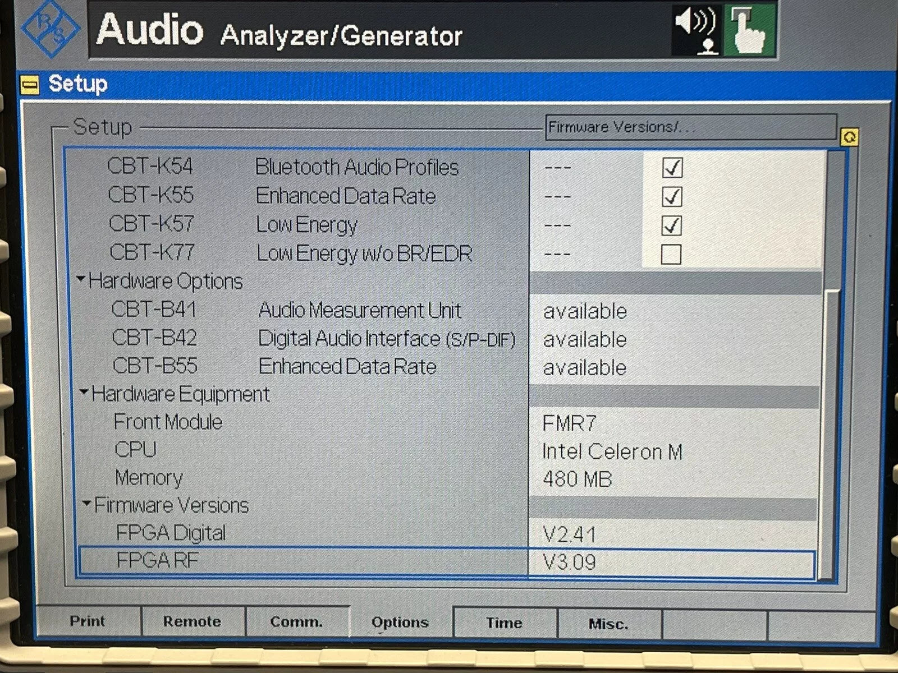
Task: Click the Audio Analyzer/Generator header title
Action: click(279, 31)
